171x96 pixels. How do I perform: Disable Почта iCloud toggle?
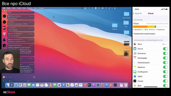click(165, 49)
